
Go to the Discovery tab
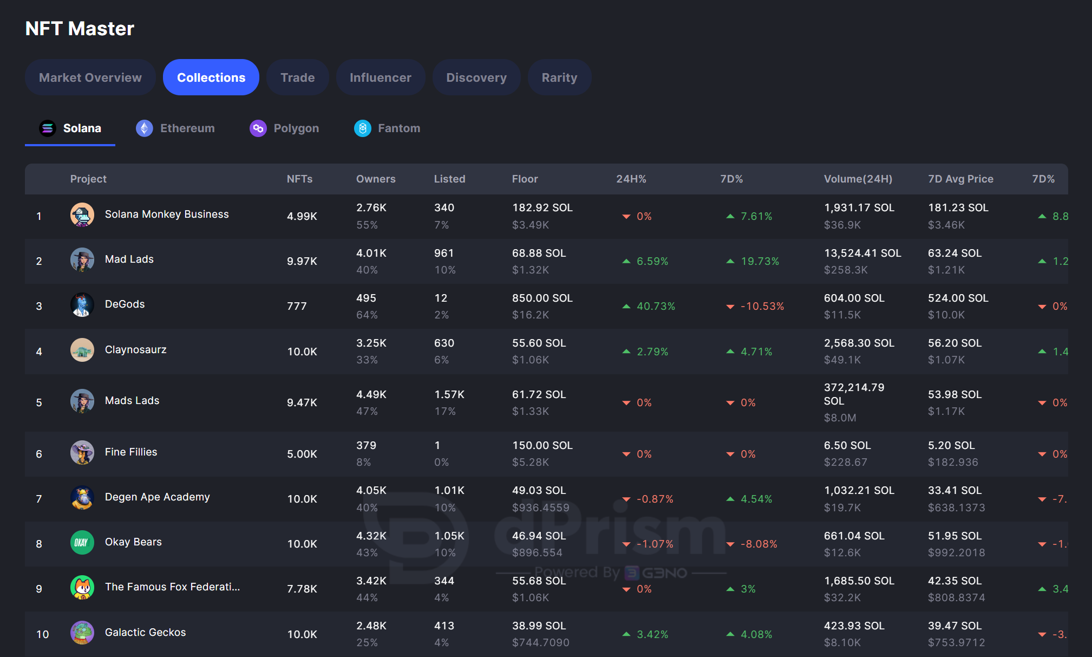[476, 77]
